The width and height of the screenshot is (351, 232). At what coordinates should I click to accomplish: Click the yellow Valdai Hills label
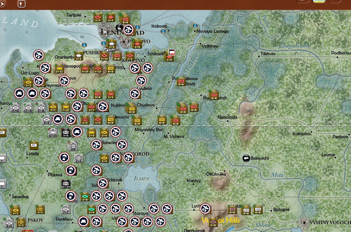click(x=221, y=220)
